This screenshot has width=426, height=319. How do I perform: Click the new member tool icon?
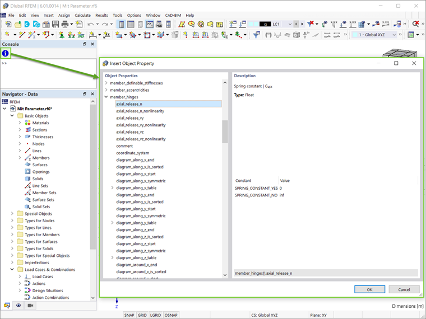tap(31, 35)
